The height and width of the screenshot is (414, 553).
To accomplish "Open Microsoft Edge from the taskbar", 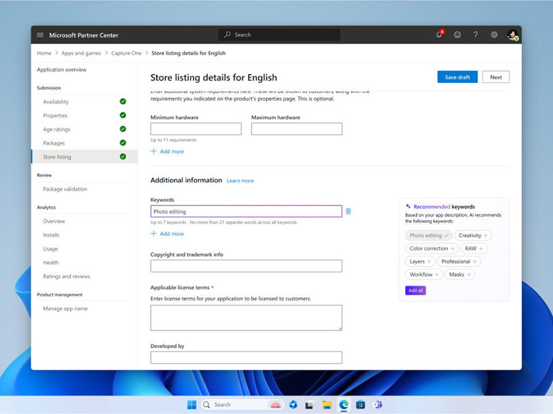I will tap(344, 405).
